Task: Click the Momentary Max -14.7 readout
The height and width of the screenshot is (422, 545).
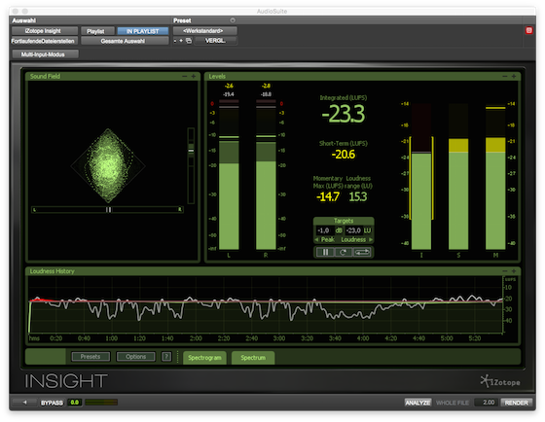Action: click(327, 196)
